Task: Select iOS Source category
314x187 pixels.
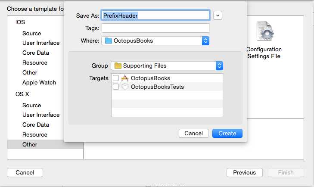Action: 31,33
